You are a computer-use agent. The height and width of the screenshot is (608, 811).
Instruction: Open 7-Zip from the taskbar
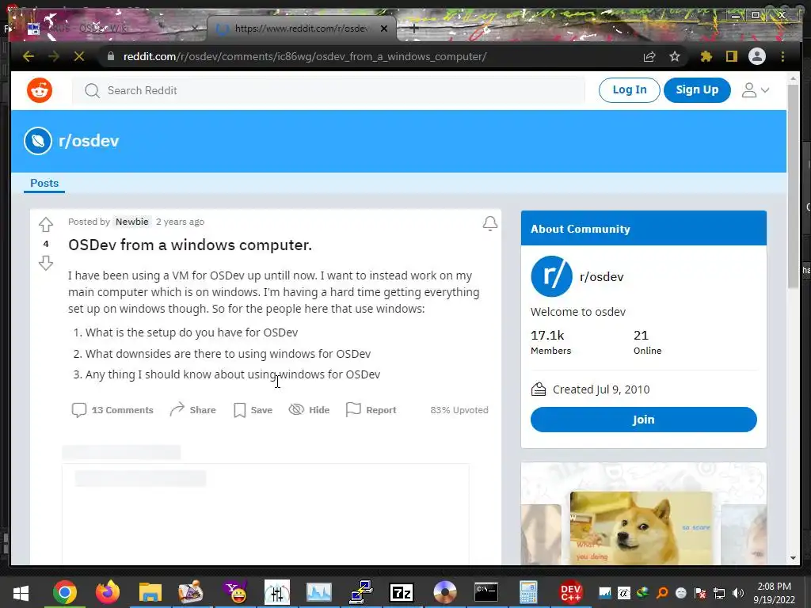(402, 592)
